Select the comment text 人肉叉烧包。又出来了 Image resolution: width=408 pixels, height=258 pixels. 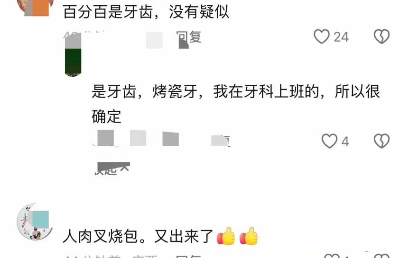click(x=138, y=236)
